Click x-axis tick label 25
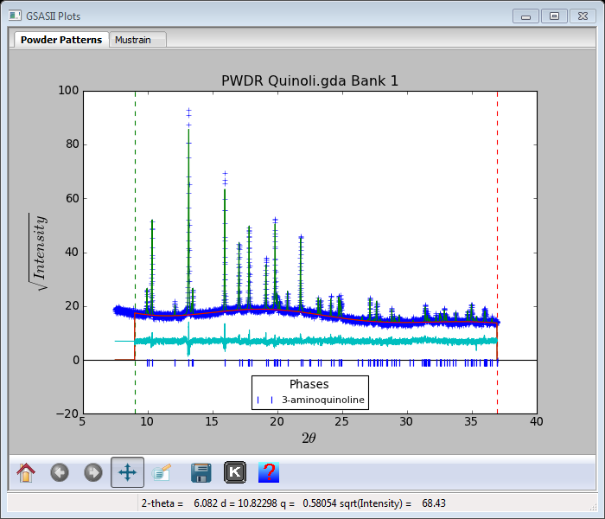The image size is (605, 519). [341, 421]
